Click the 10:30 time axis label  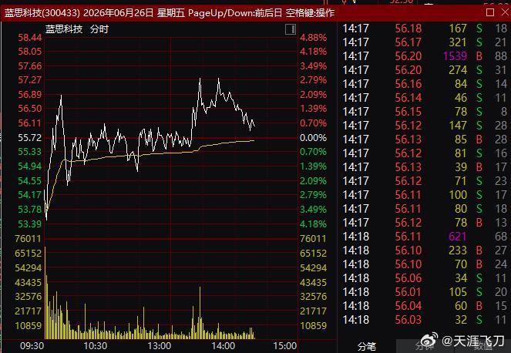click(x=95, y=346)
